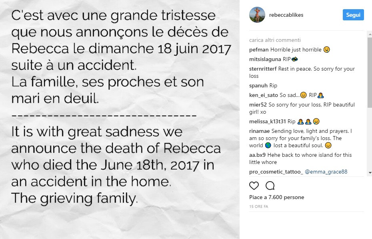Open the rebeccablikes profile picture
Image resolution: width=372 pixels, height=239 pixels.
click(256, 15)
